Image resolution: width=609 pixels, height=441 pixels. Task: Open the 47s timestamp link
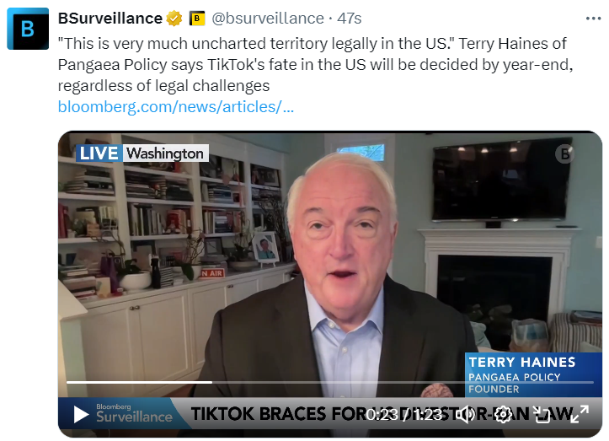pyautogui.click(x=350, y=19)
